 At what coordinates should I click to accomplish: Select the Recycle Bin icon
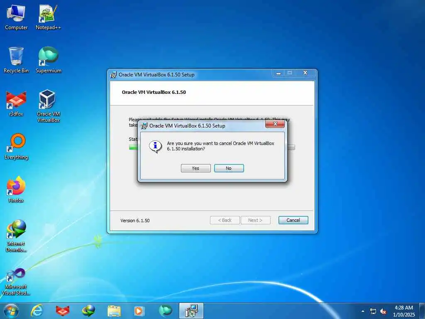pos(16,60)
